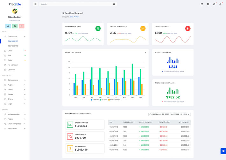The height and width of the screenshot is (160, 226).
Task: Click the green settings icon under profile
Action: (x=15, y=26)
